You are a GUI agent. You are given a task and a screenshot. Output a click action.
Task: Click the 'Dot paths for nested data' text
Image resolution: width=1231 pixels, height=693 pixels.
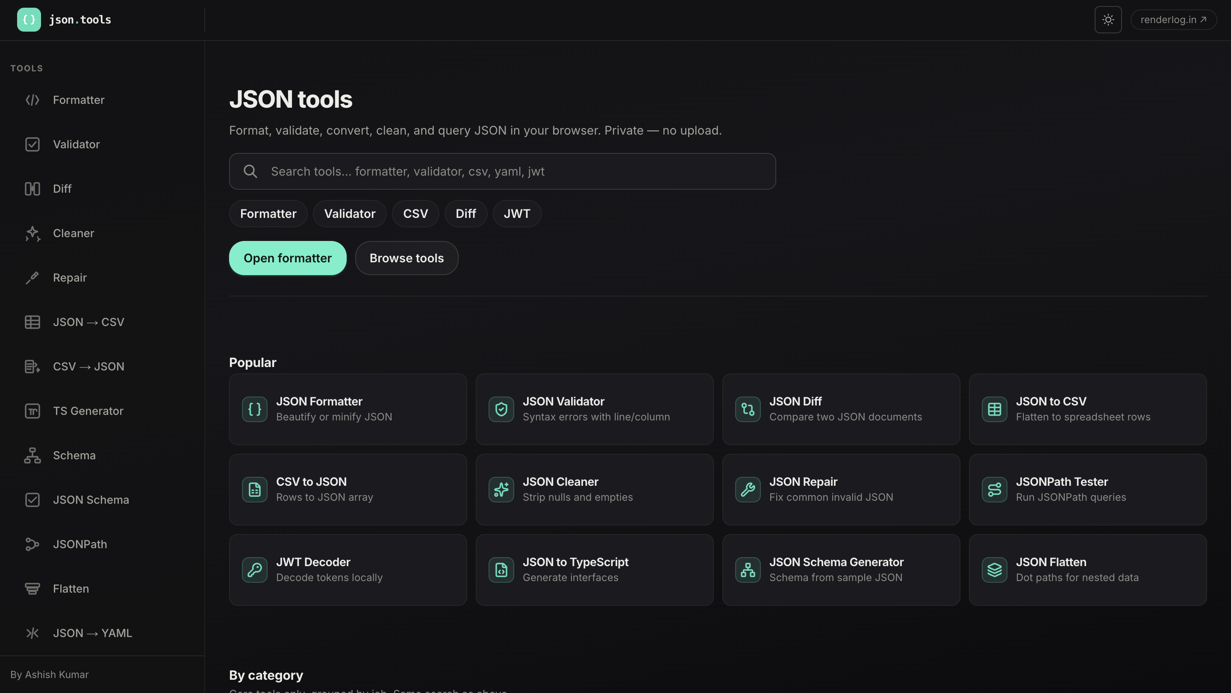[1077, 577]
